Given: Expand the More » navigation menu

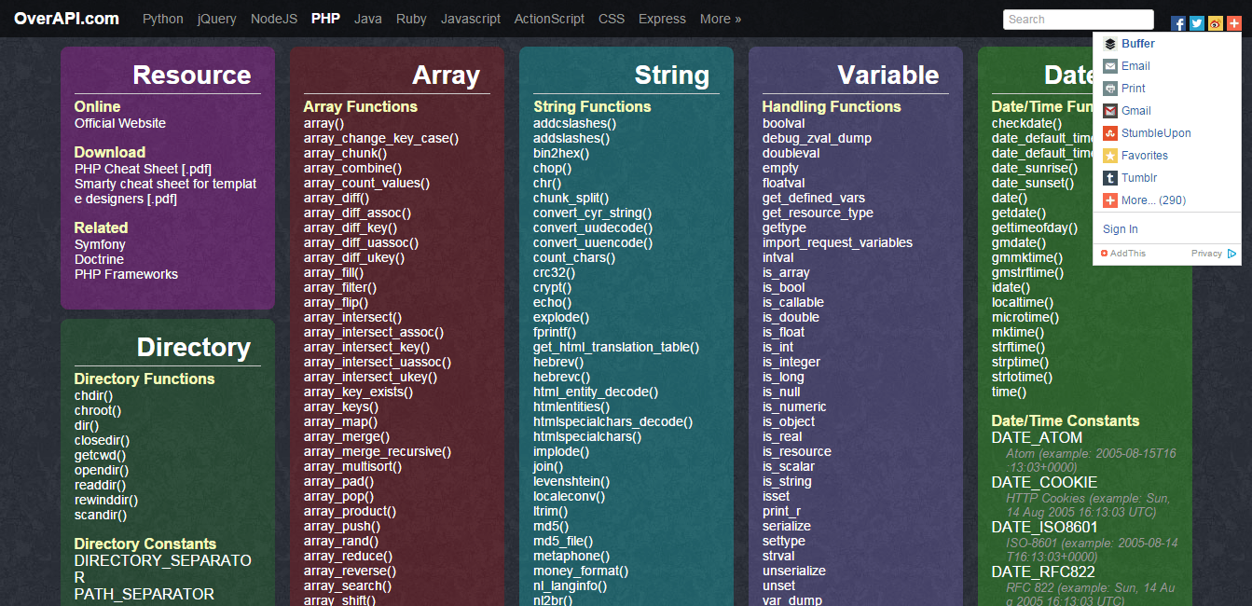Looking at the screenshot, I should pyautogui.click(x=720, y=19).
